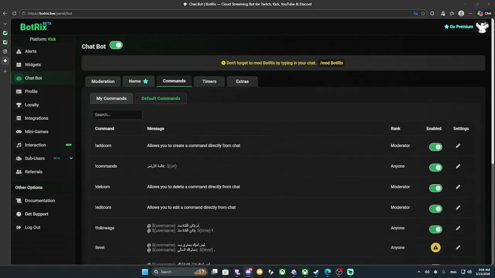Image resolution: width=495 pixels, height=278 pixels.
Task: Open the Widgets section icon
Action: [x=19, y=64]
